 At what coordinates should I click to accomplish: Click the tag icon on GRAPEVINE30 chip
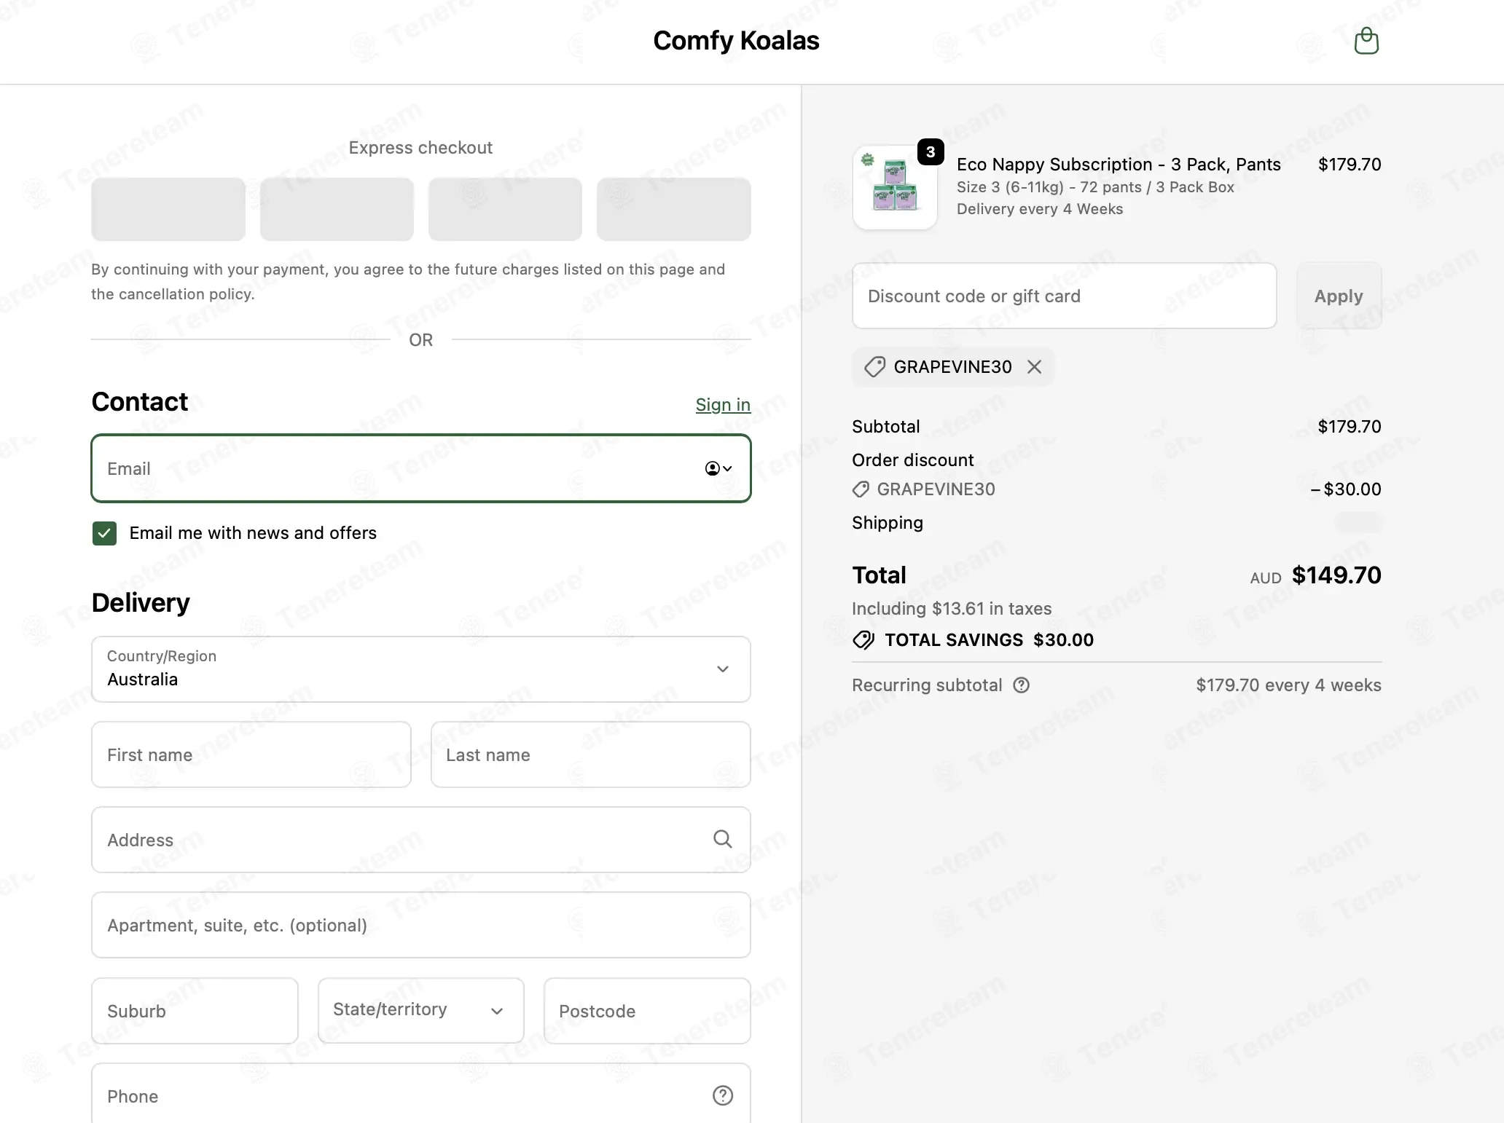tap(874, 367)
